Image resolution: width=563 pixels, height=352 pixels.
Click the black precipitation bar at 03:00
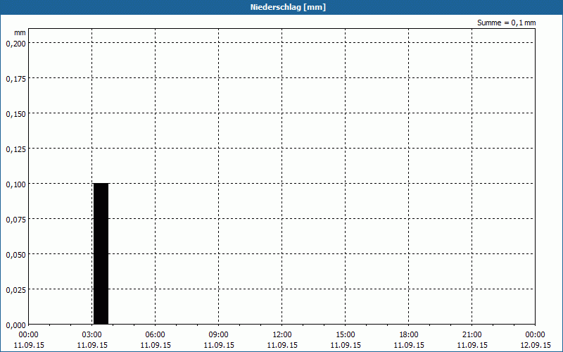coord(101,253)
